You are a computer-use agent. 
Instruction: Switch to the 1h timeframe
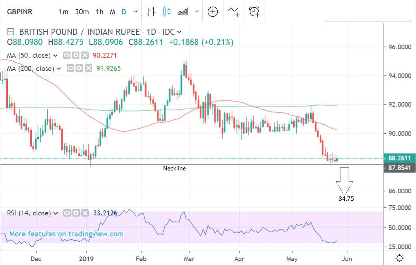point(100,12)
